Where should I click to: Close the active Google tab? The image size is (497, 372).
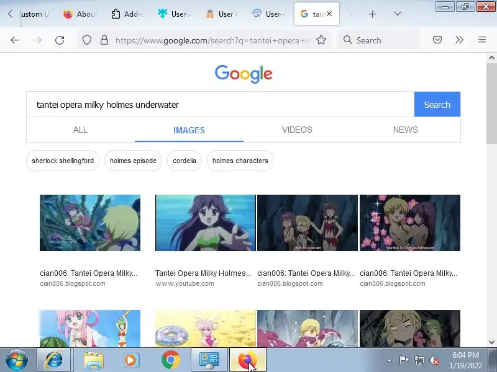[x=330, y=14]
